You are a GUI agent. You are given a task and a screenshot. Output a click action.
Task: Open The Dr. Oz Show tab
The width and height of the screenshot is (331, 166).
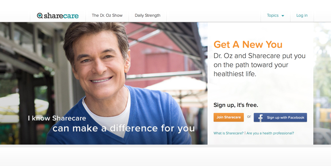click(107, 15)
